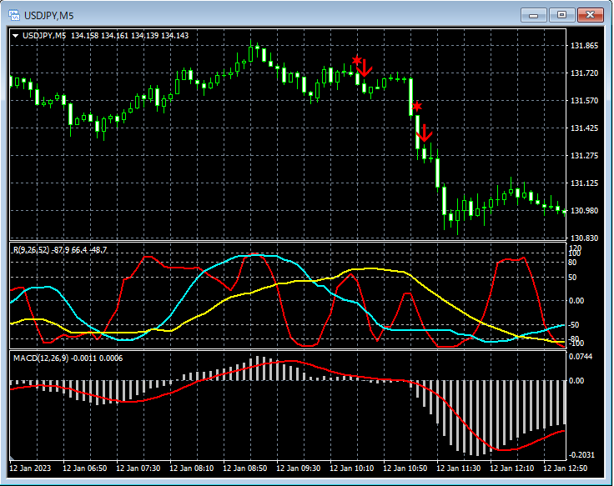
Task: Click the R(9,26,52) indicator label
Action: pos(60,249)
